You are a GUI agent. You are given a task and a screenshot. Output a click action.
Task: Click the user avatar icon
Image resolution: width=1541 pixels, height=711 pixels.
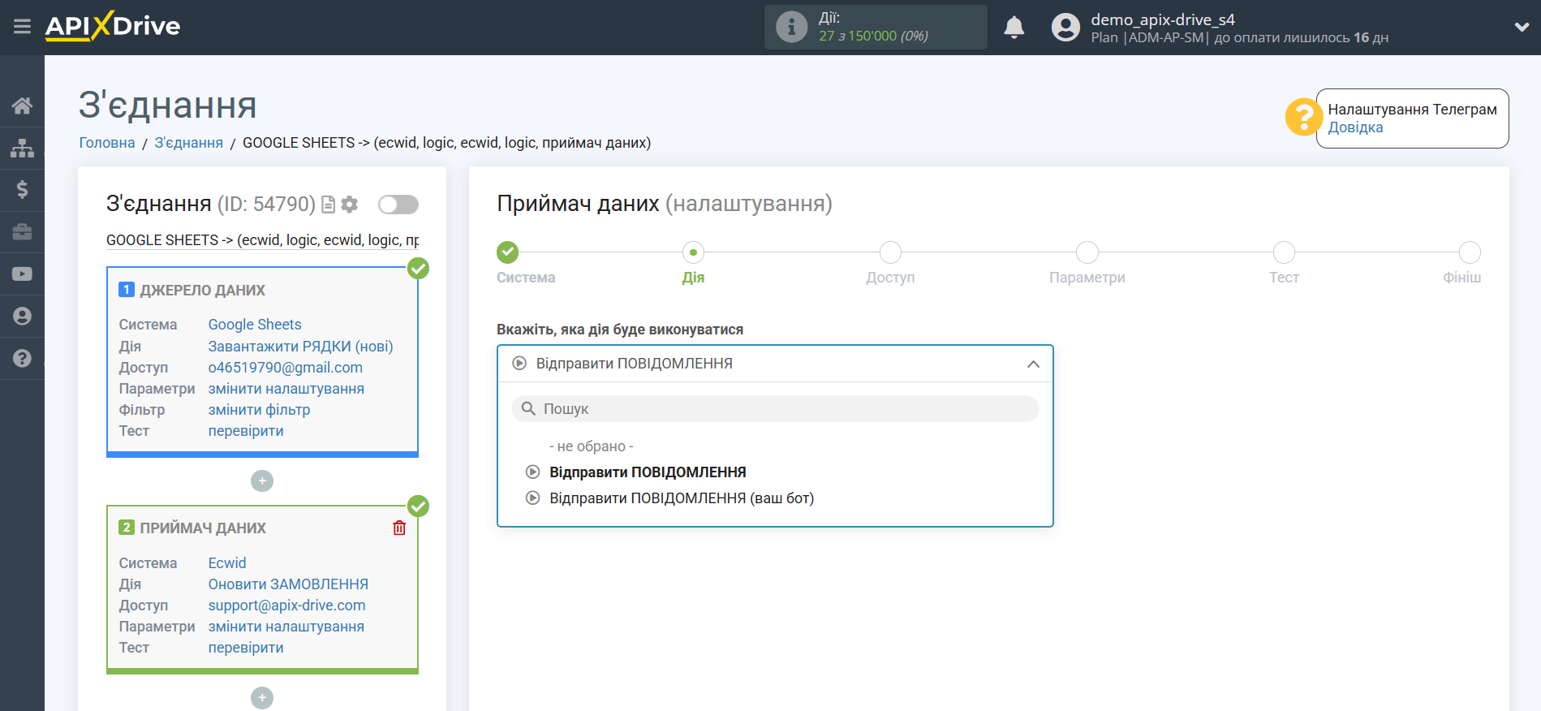click(1065, 27)
